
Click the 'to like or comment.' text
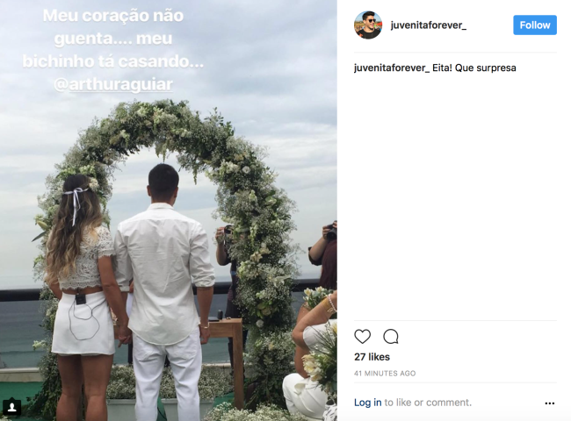pyautogui.click(x=428, y=403)
